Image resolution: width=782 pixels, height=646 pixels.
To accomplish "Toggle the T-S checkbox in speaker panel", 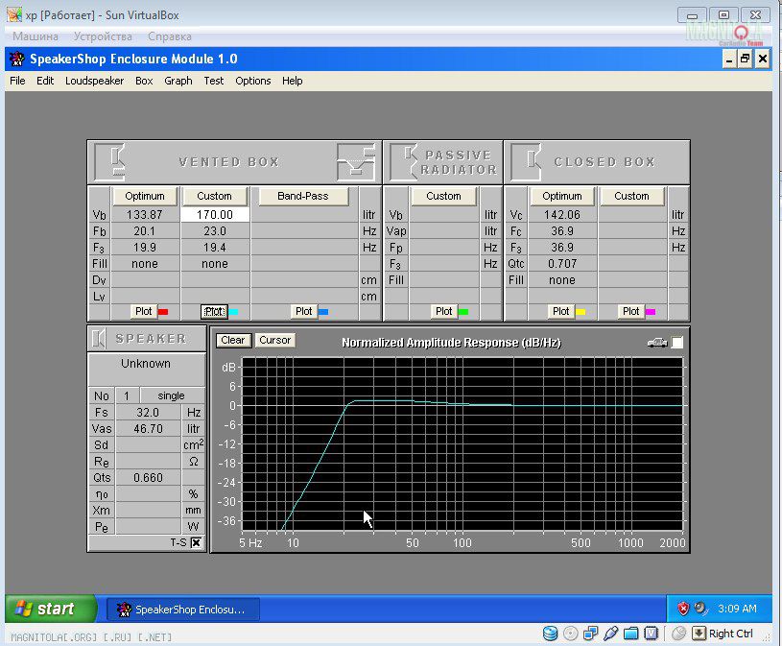I will coord(196,542).
